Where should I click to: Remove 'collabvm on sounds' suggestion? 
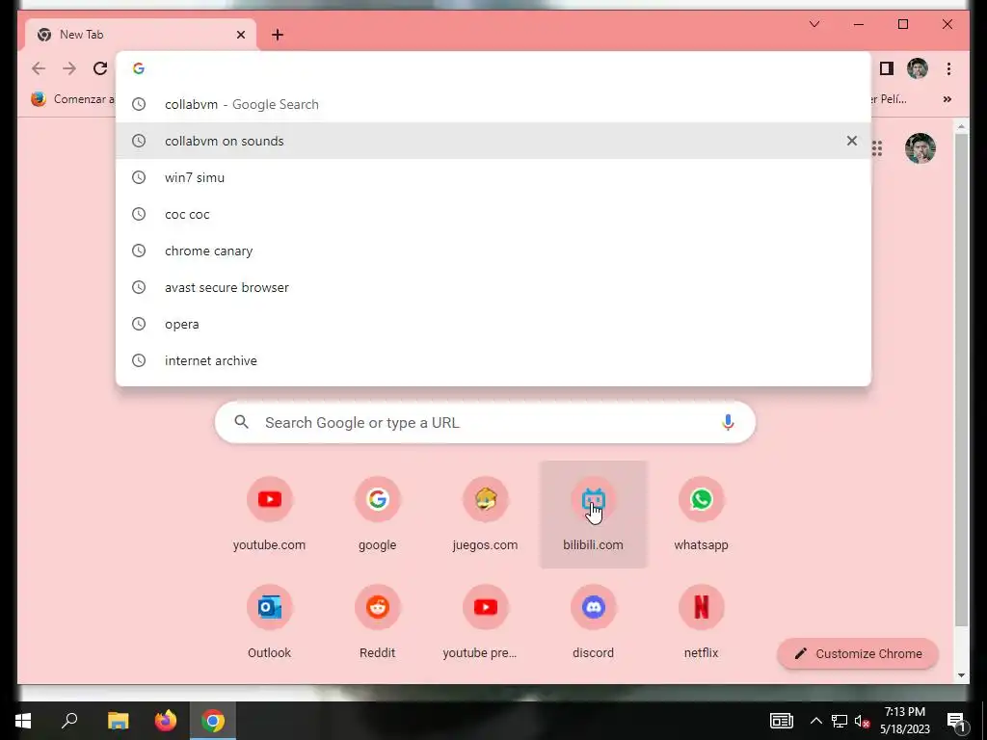coord(852,141)
